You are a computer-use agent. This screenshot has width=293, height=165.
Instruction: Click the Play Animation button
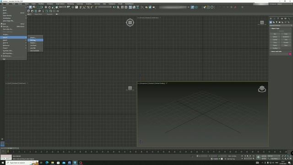[248, 156]
